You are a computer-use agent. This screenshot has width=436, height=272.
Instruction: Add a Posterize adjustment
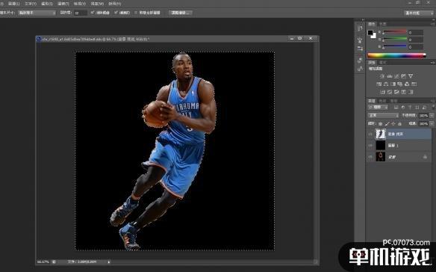390,92
